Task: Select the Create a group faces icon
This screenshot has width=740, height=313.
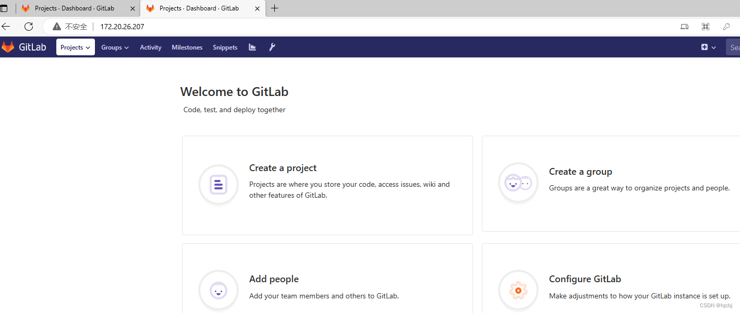Action: 518,183
